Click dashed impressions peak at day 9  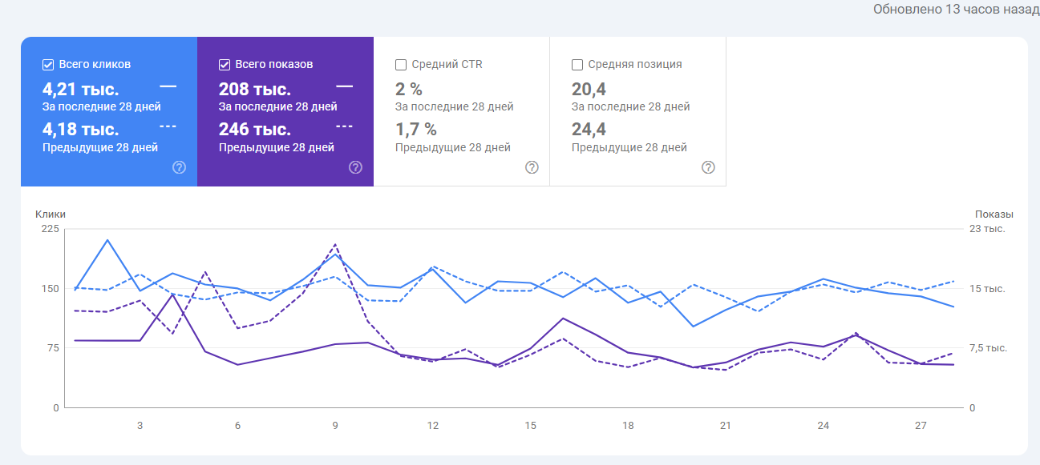click(x=335, y=244)
